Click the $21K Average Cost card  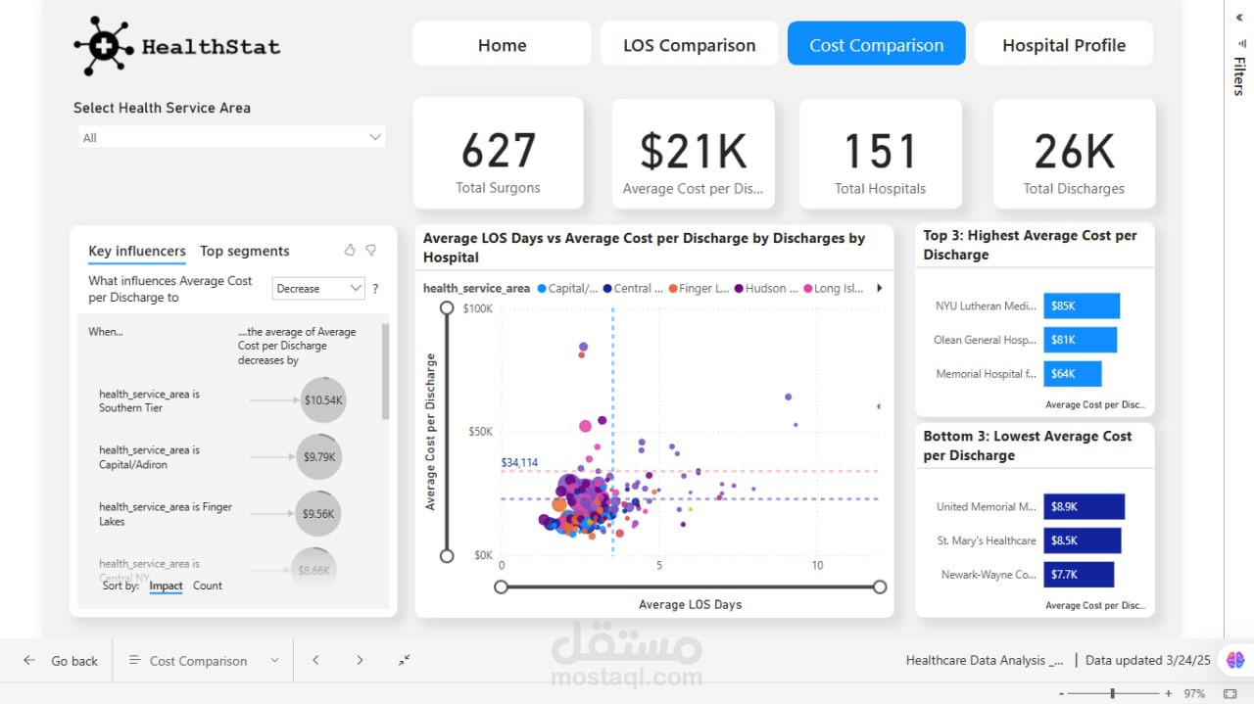[694, 153]
